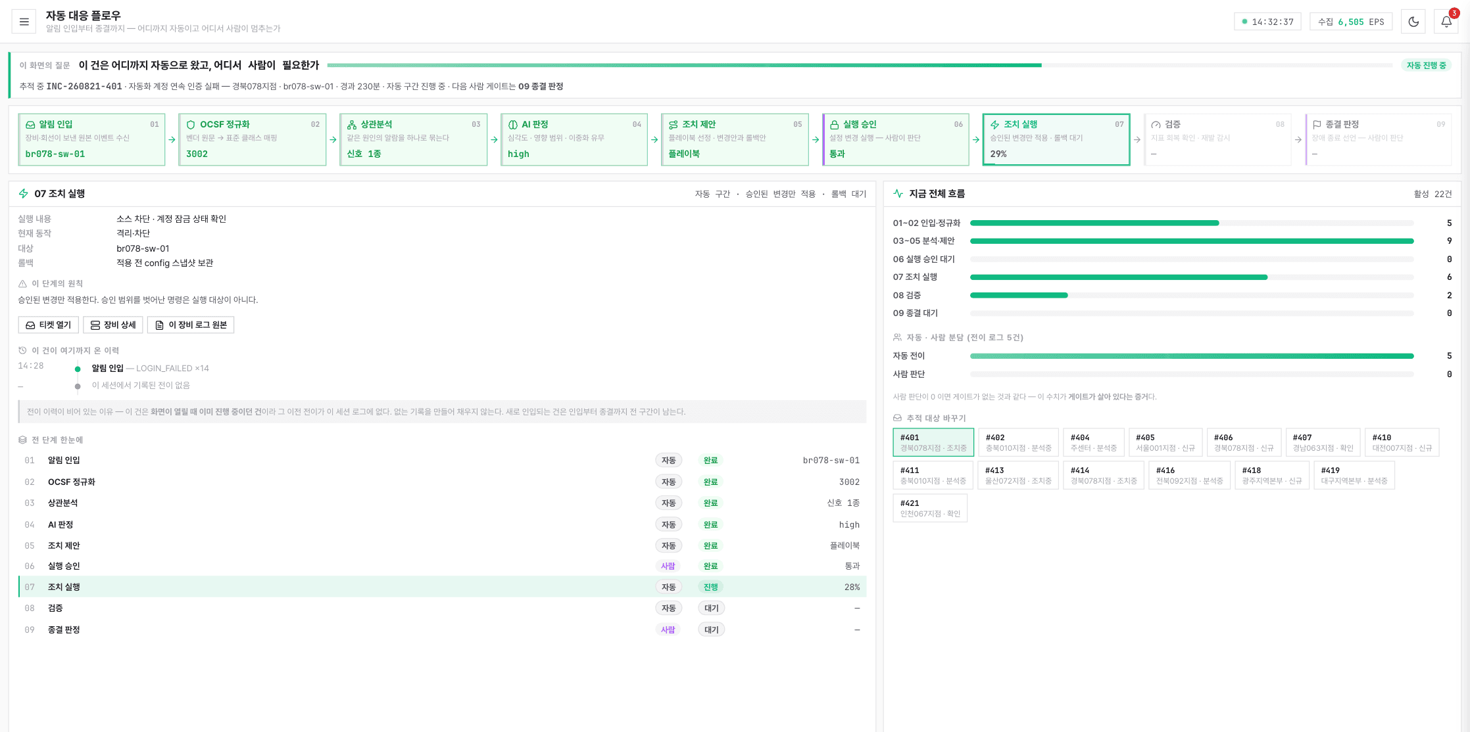Click the flag icon on 종결 판정 card
This screenshot has height=732, width=1470.
[x=1317, y=125]
